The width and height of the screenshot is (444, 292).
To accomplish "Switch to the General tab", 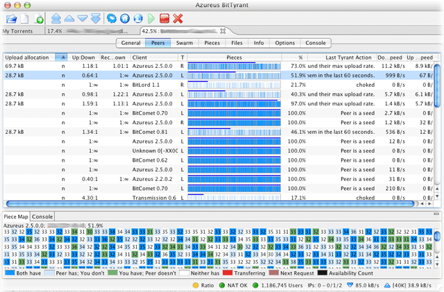I will coord(131,43).
